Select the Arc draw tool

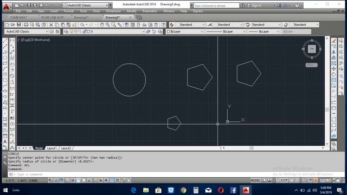pyautogui.click(x=5, y=69)
